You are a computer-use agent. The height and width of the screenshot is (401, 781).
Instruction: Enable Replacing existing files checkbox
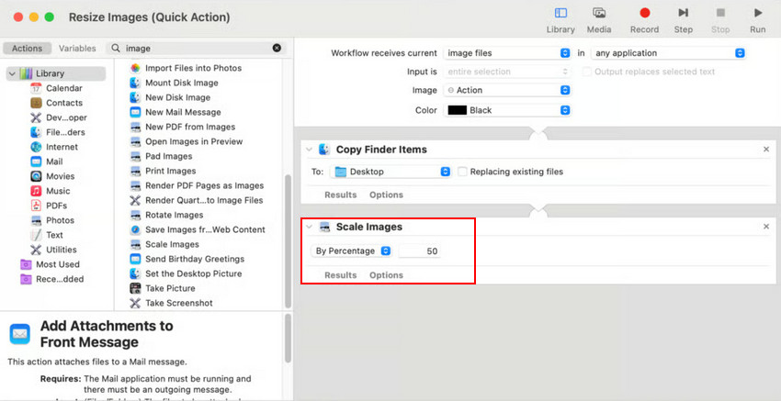462,172
